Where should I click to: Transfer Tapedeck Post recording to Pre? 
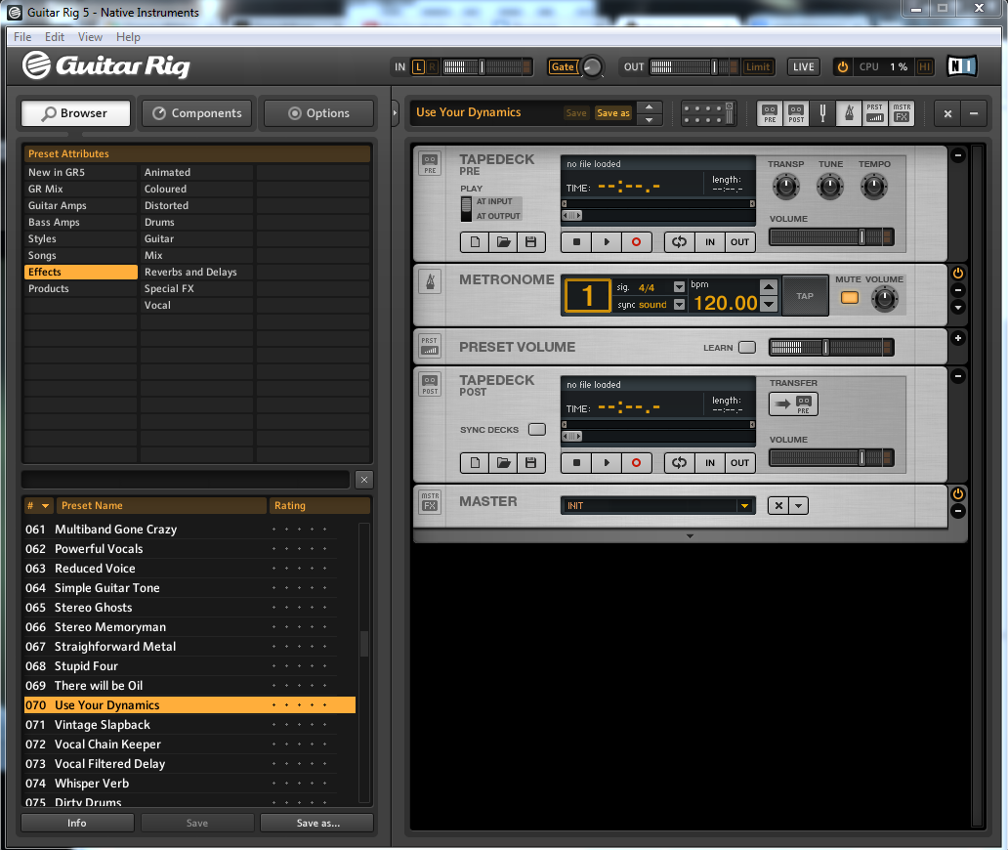tap(793, 404)
